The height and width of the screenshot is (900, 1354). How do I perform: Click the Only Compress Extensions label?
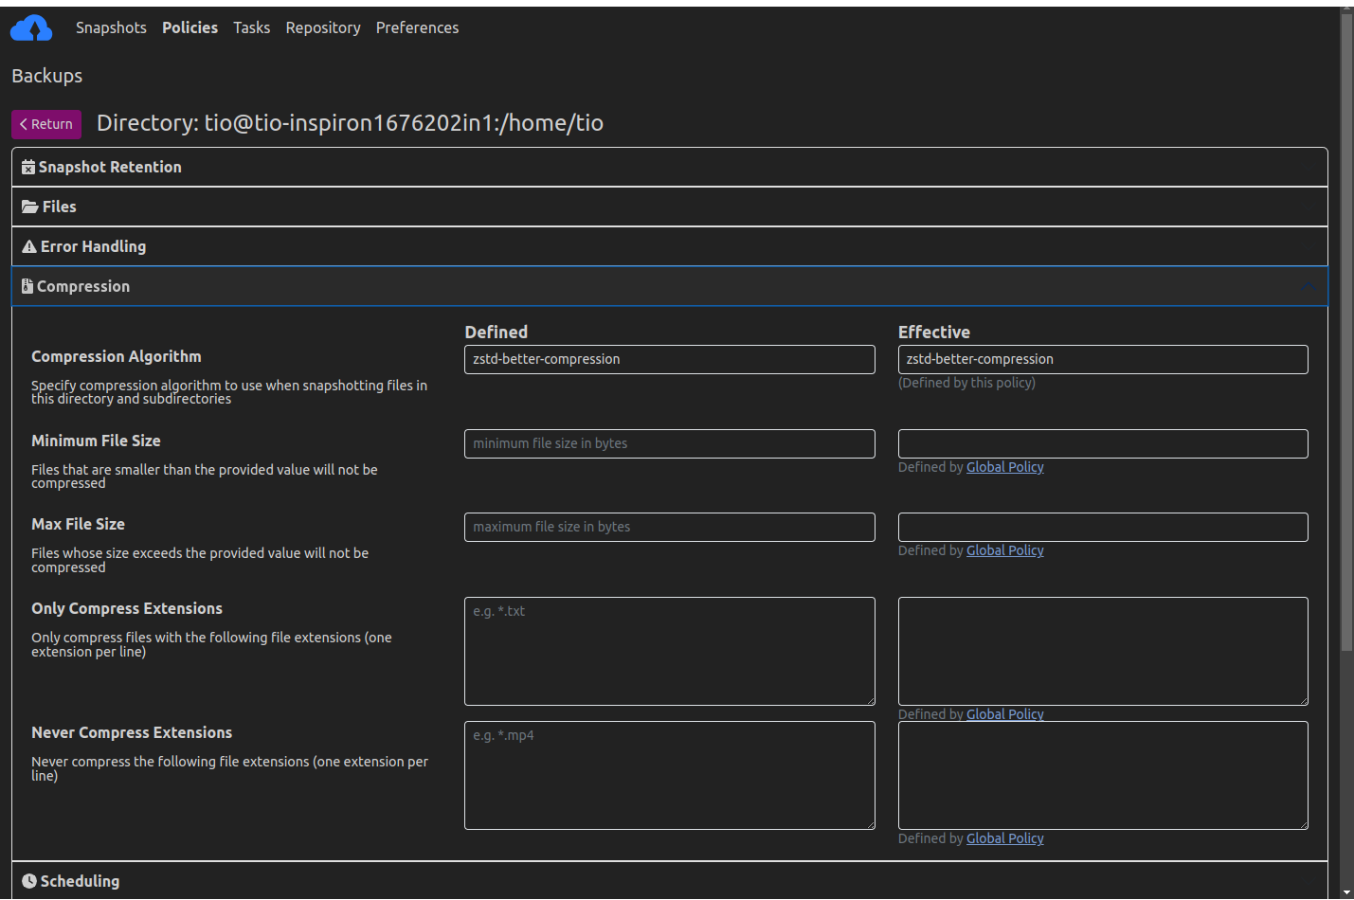coord(127,608)
